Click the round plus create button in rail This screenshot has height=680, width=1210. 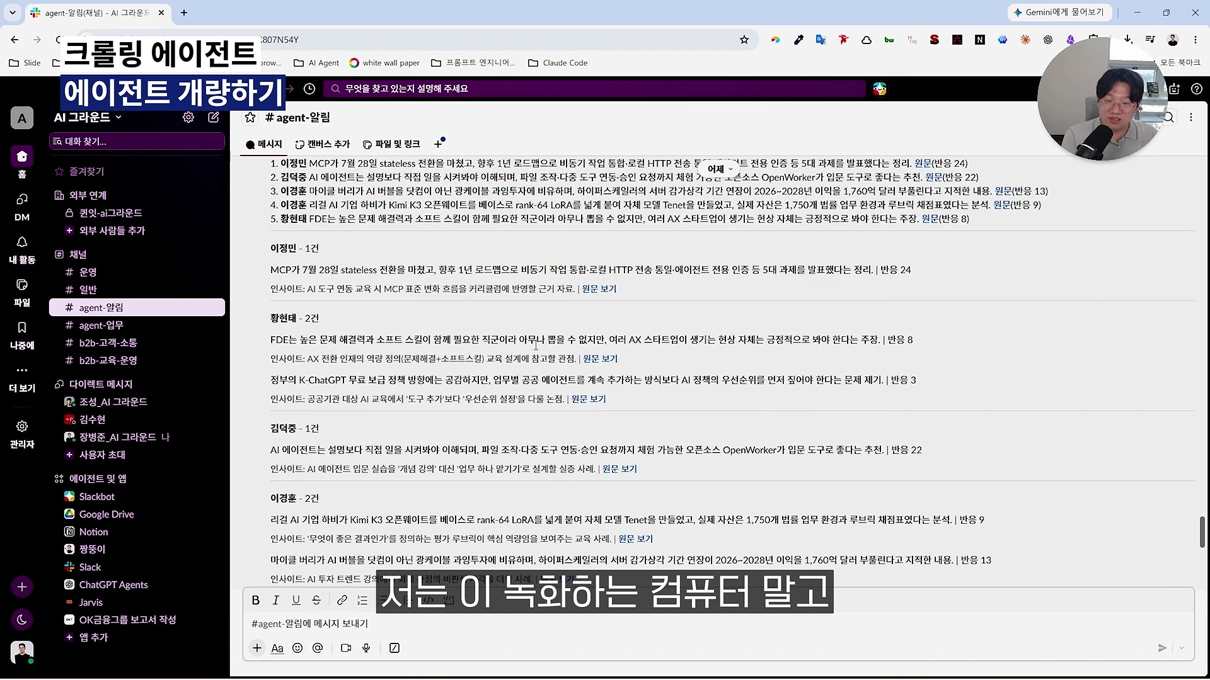click(22, 587)
